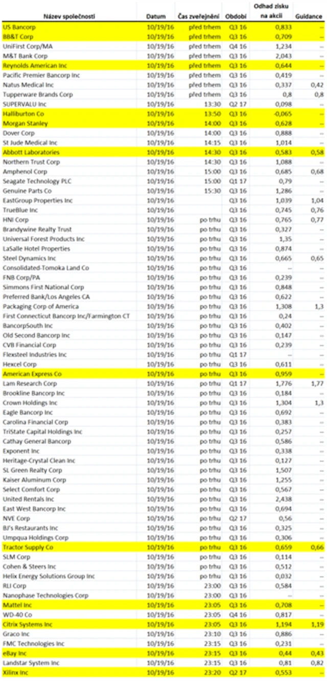Select the 'Crown Holdings Inc' cell
This screenshot has width=327, height=681.
[x=68, y=403]
